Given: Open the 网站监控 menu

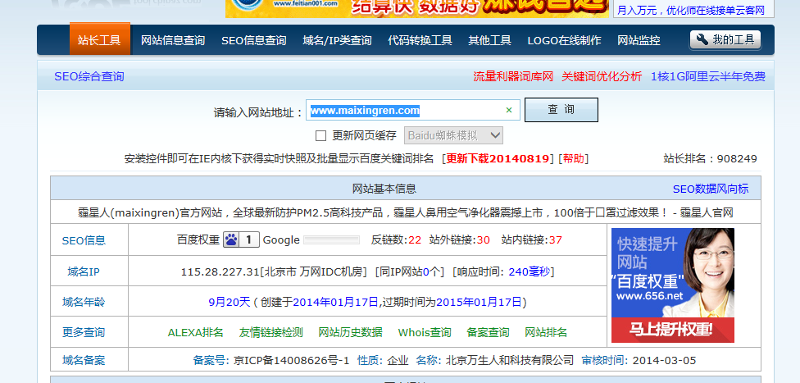Looking at the screenshot, I should (639, 40).
